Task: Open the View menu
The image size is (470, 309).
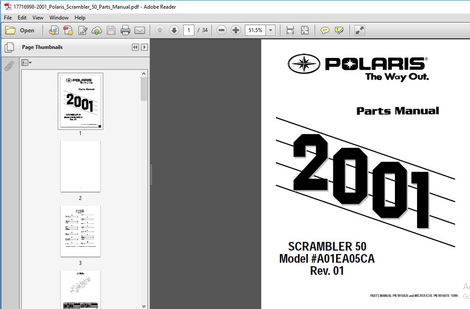Action: coord(38,18)
